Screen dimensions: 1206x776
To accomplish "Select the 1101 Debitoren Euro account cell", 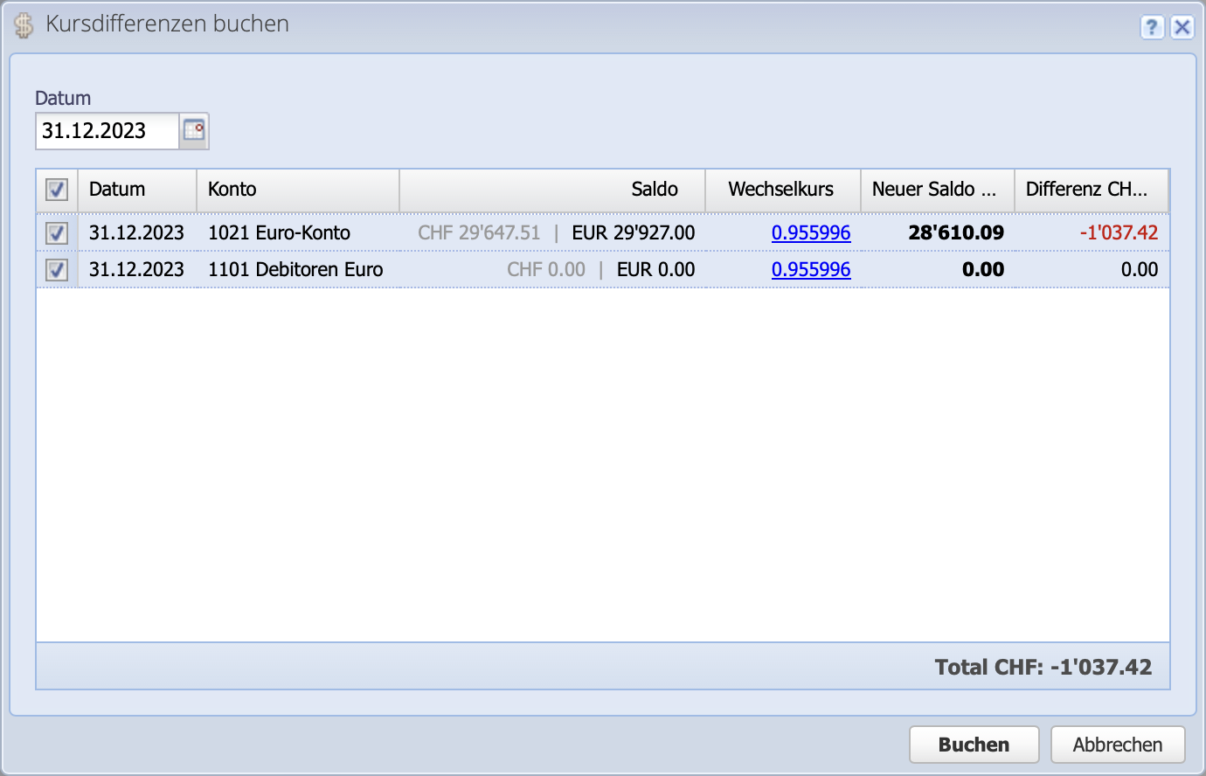I will pos(295,270).
